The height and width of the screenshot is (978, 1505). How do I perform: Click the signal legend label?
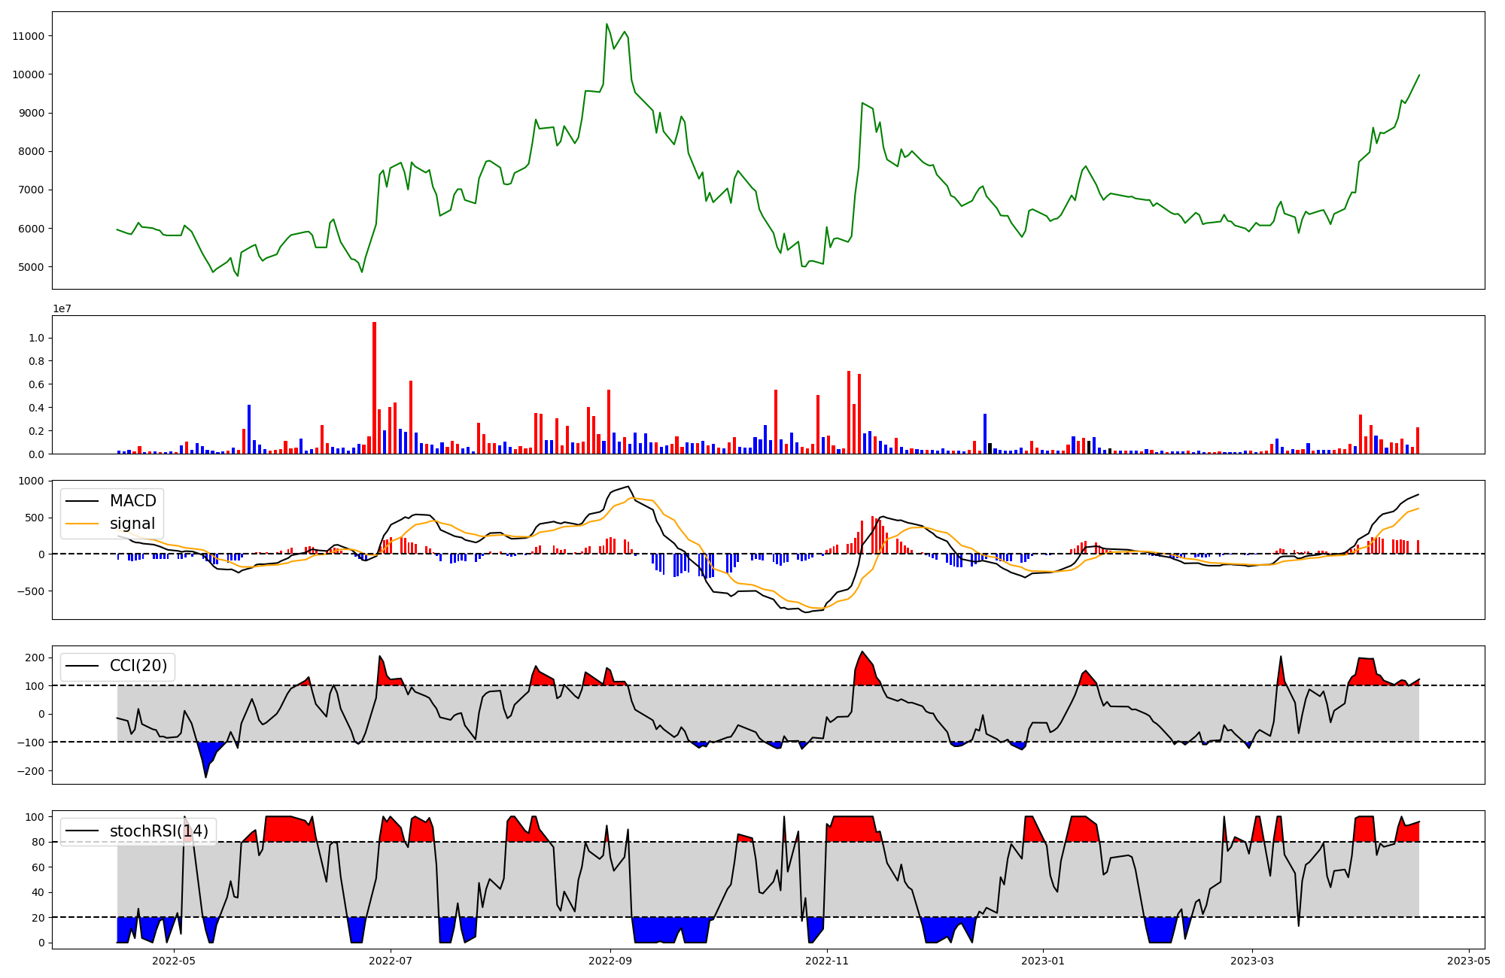[132, 524]
